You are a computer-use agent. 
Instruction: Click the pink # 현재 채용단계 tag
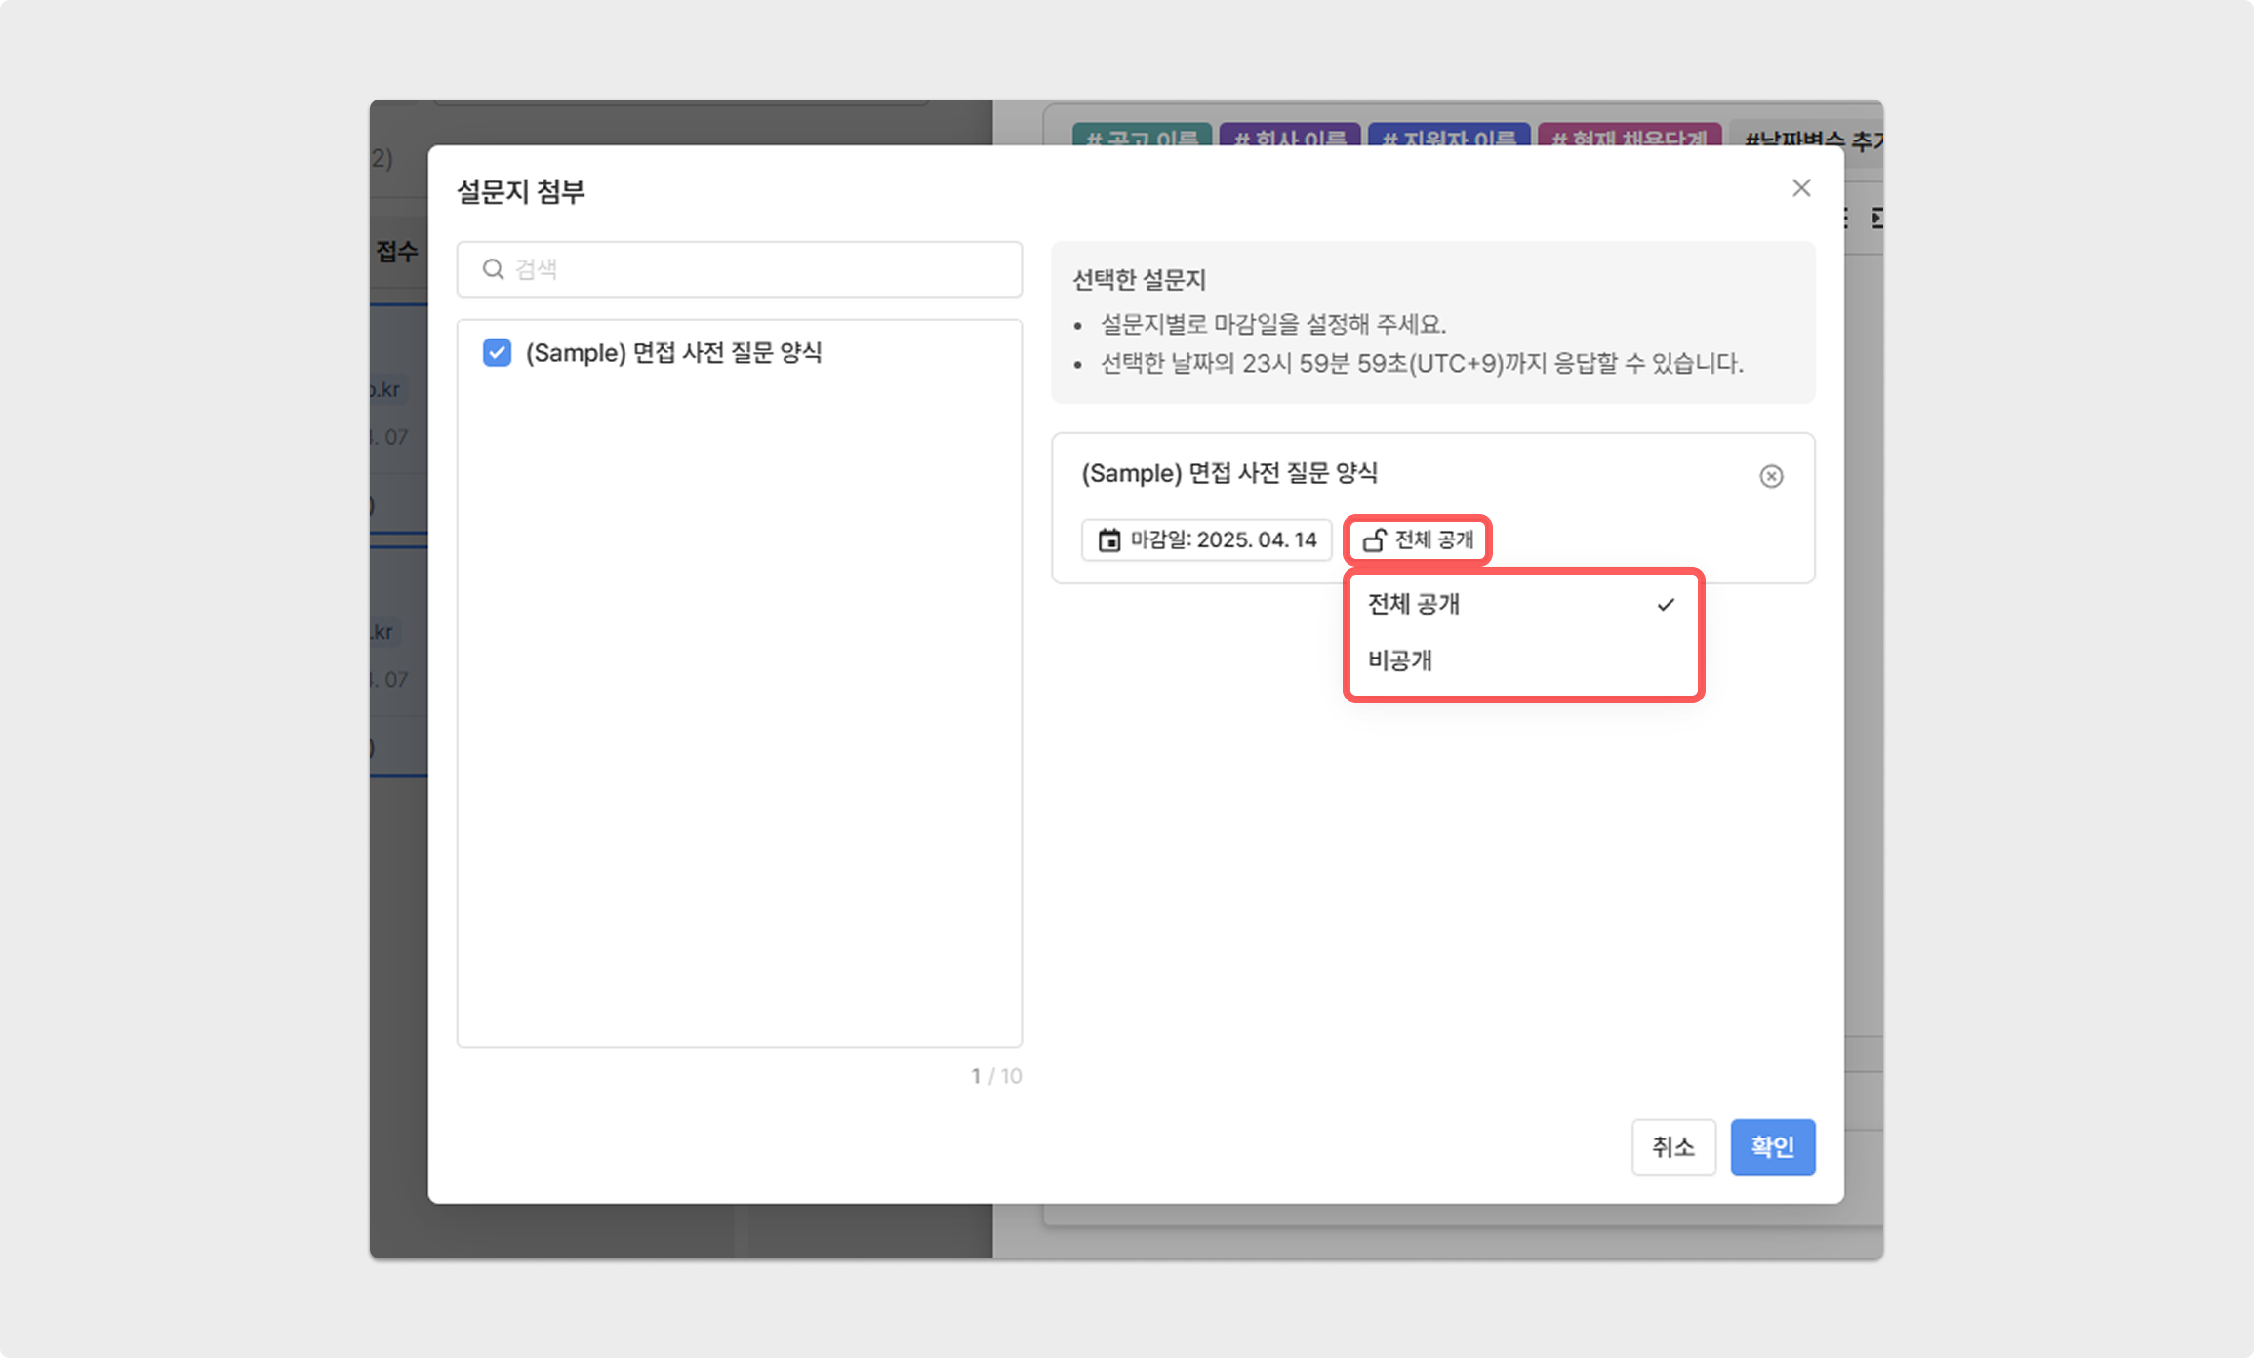[x=1629, y=136]
